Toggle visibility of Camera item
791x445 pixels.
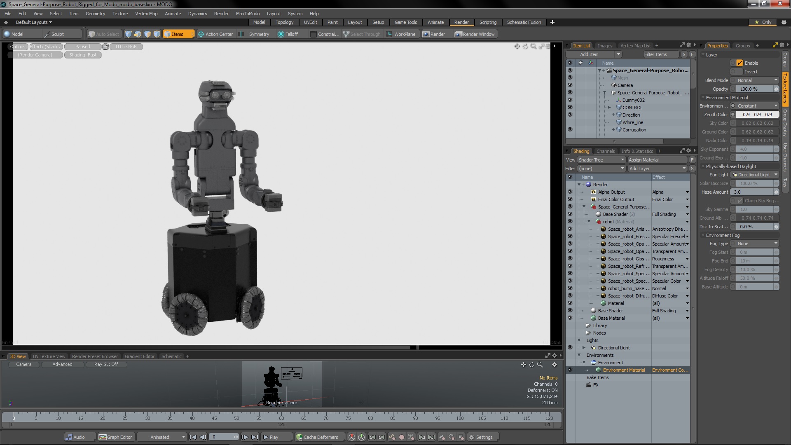coord(570,85)
